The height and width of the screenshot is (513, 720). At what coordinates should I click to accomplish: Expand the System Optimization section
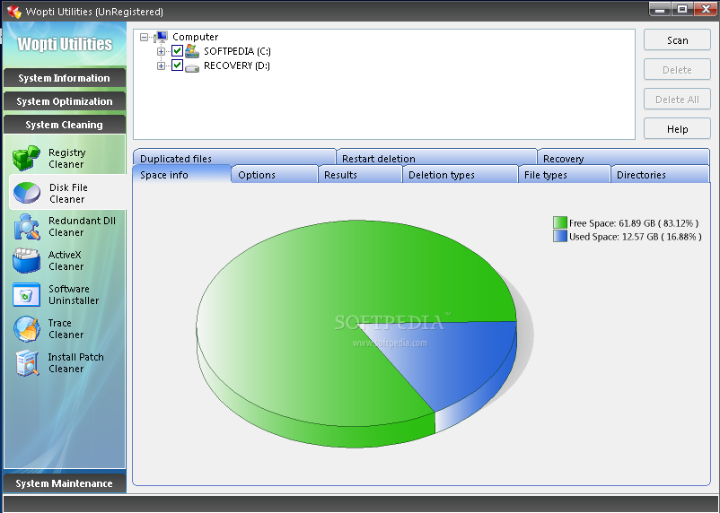pyautogui.click(x=65, y=101)
